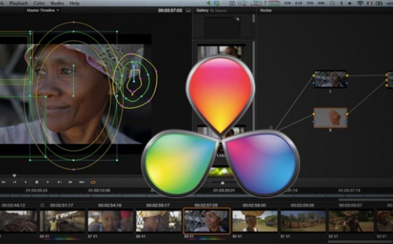Click the Gallery search magnifier icon
393x244 pixels.
212,10
